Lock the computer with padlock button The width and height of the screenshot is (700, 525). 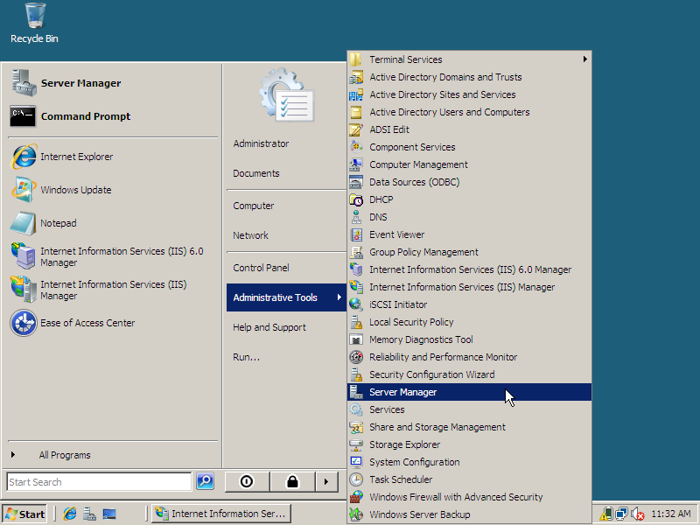point(292,482)
